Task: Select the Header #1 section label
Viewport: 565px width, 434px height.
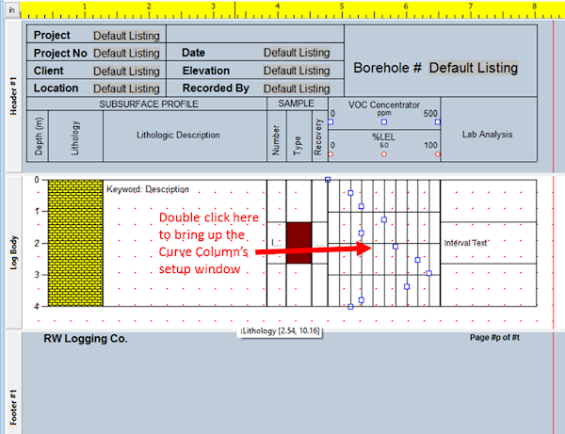Action: (13, 97)
